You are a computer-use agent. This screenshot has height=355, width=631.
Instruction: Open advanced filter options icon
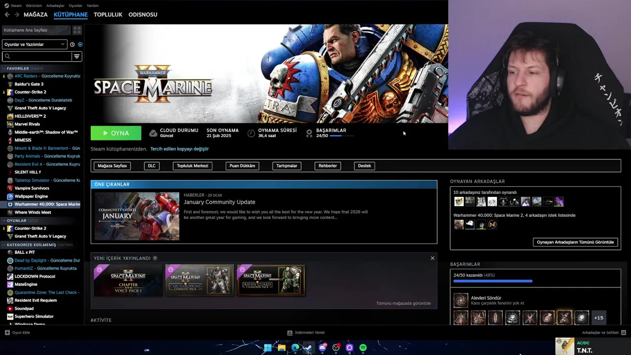76,56
